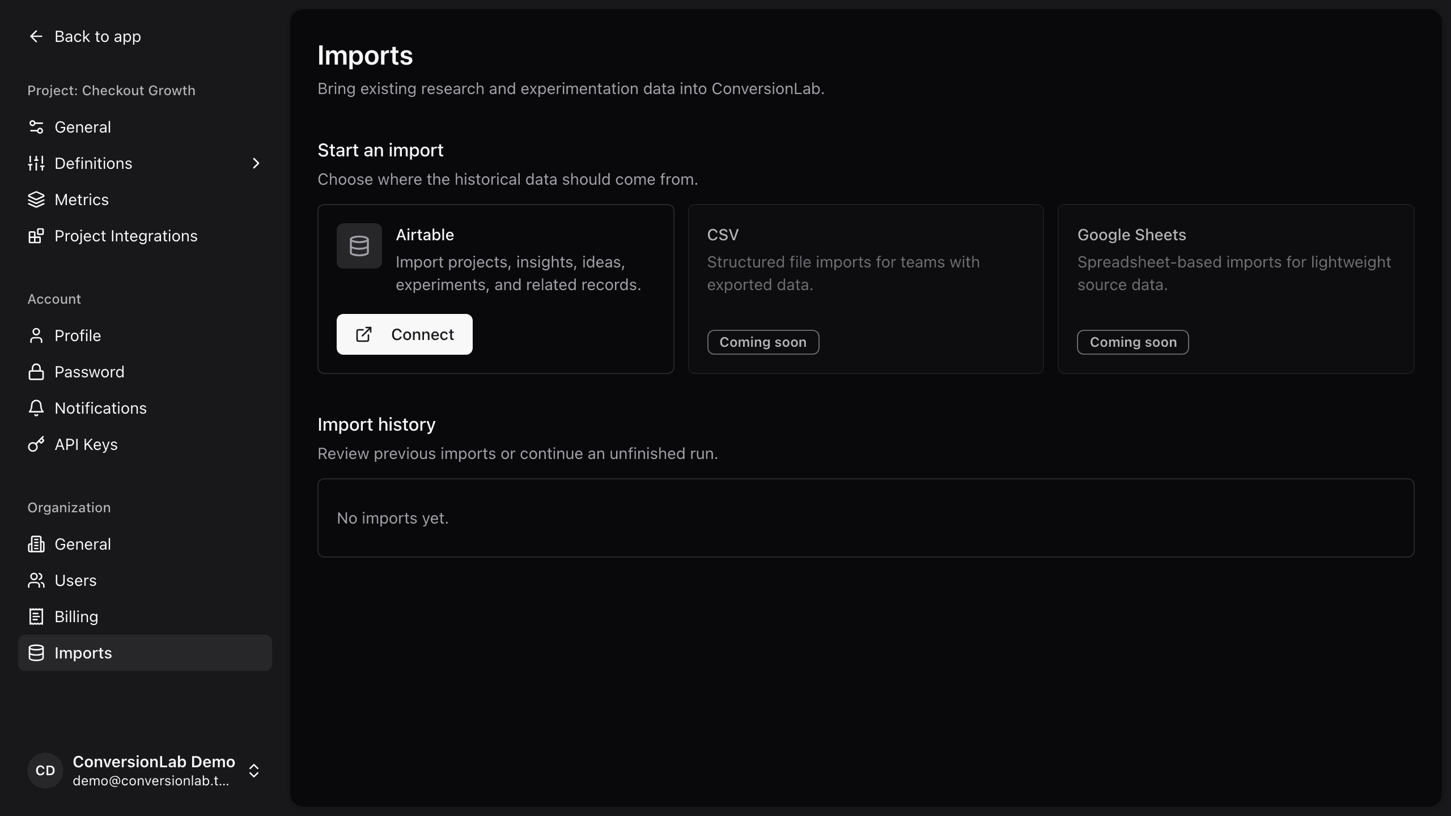Viewport: 1451px width, 816px height.
Task: Open project General settings
Action: (145, 127)
